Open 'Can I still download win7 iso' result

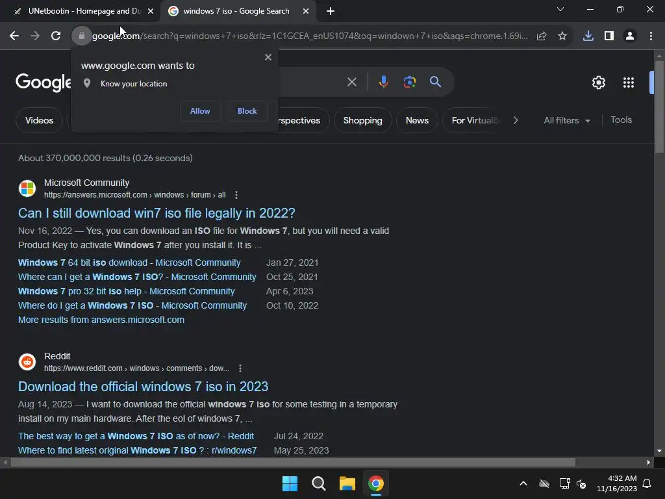(157, 213)
